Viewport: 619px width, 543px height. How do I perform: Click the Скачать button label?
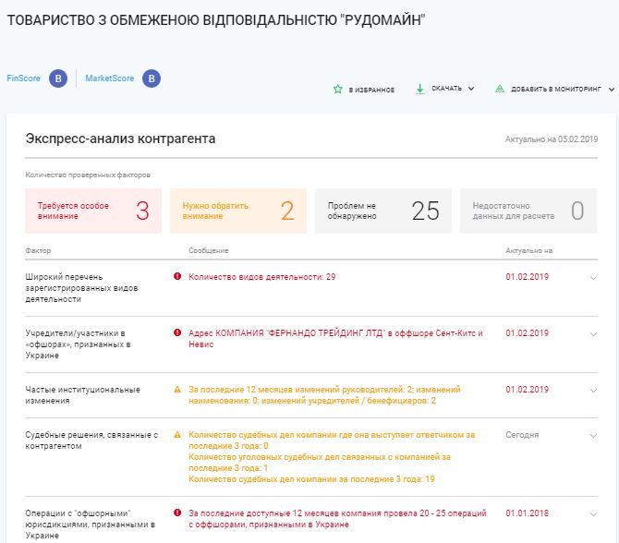tap(446, 89)
